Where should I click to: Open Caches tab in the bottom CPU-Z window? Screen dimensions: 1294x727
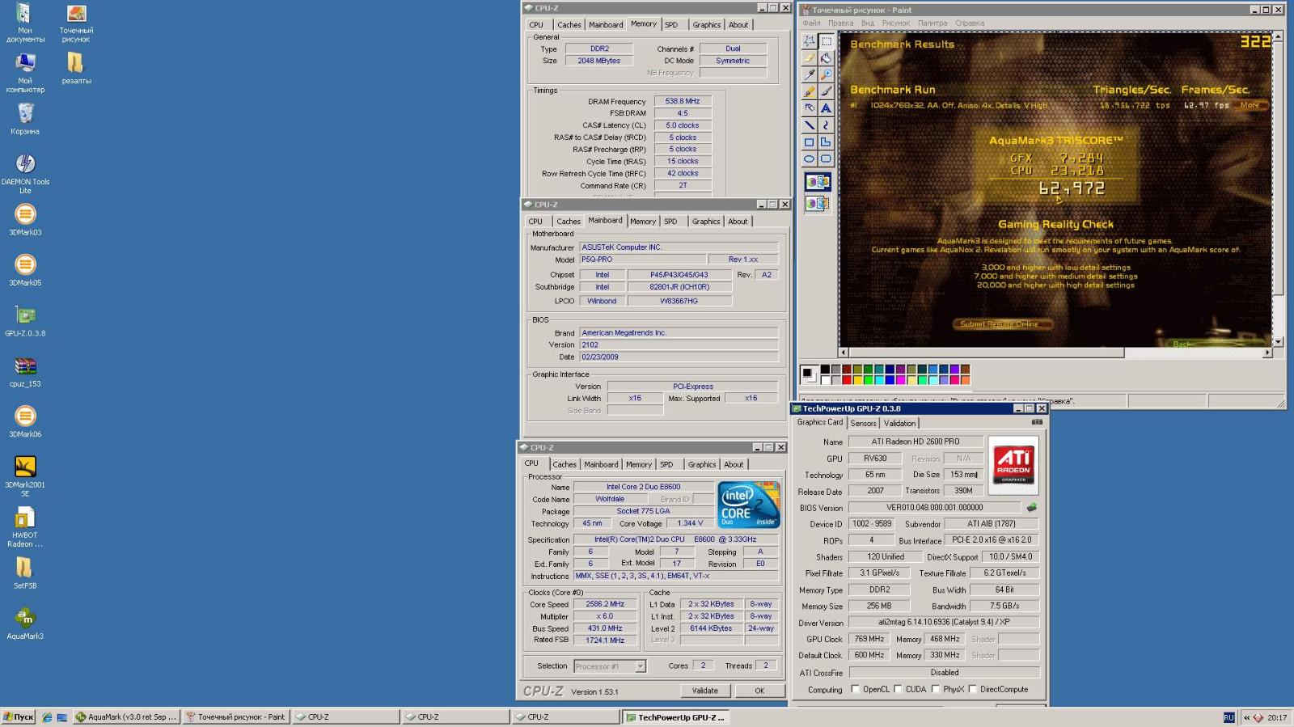tap(565, 464)
